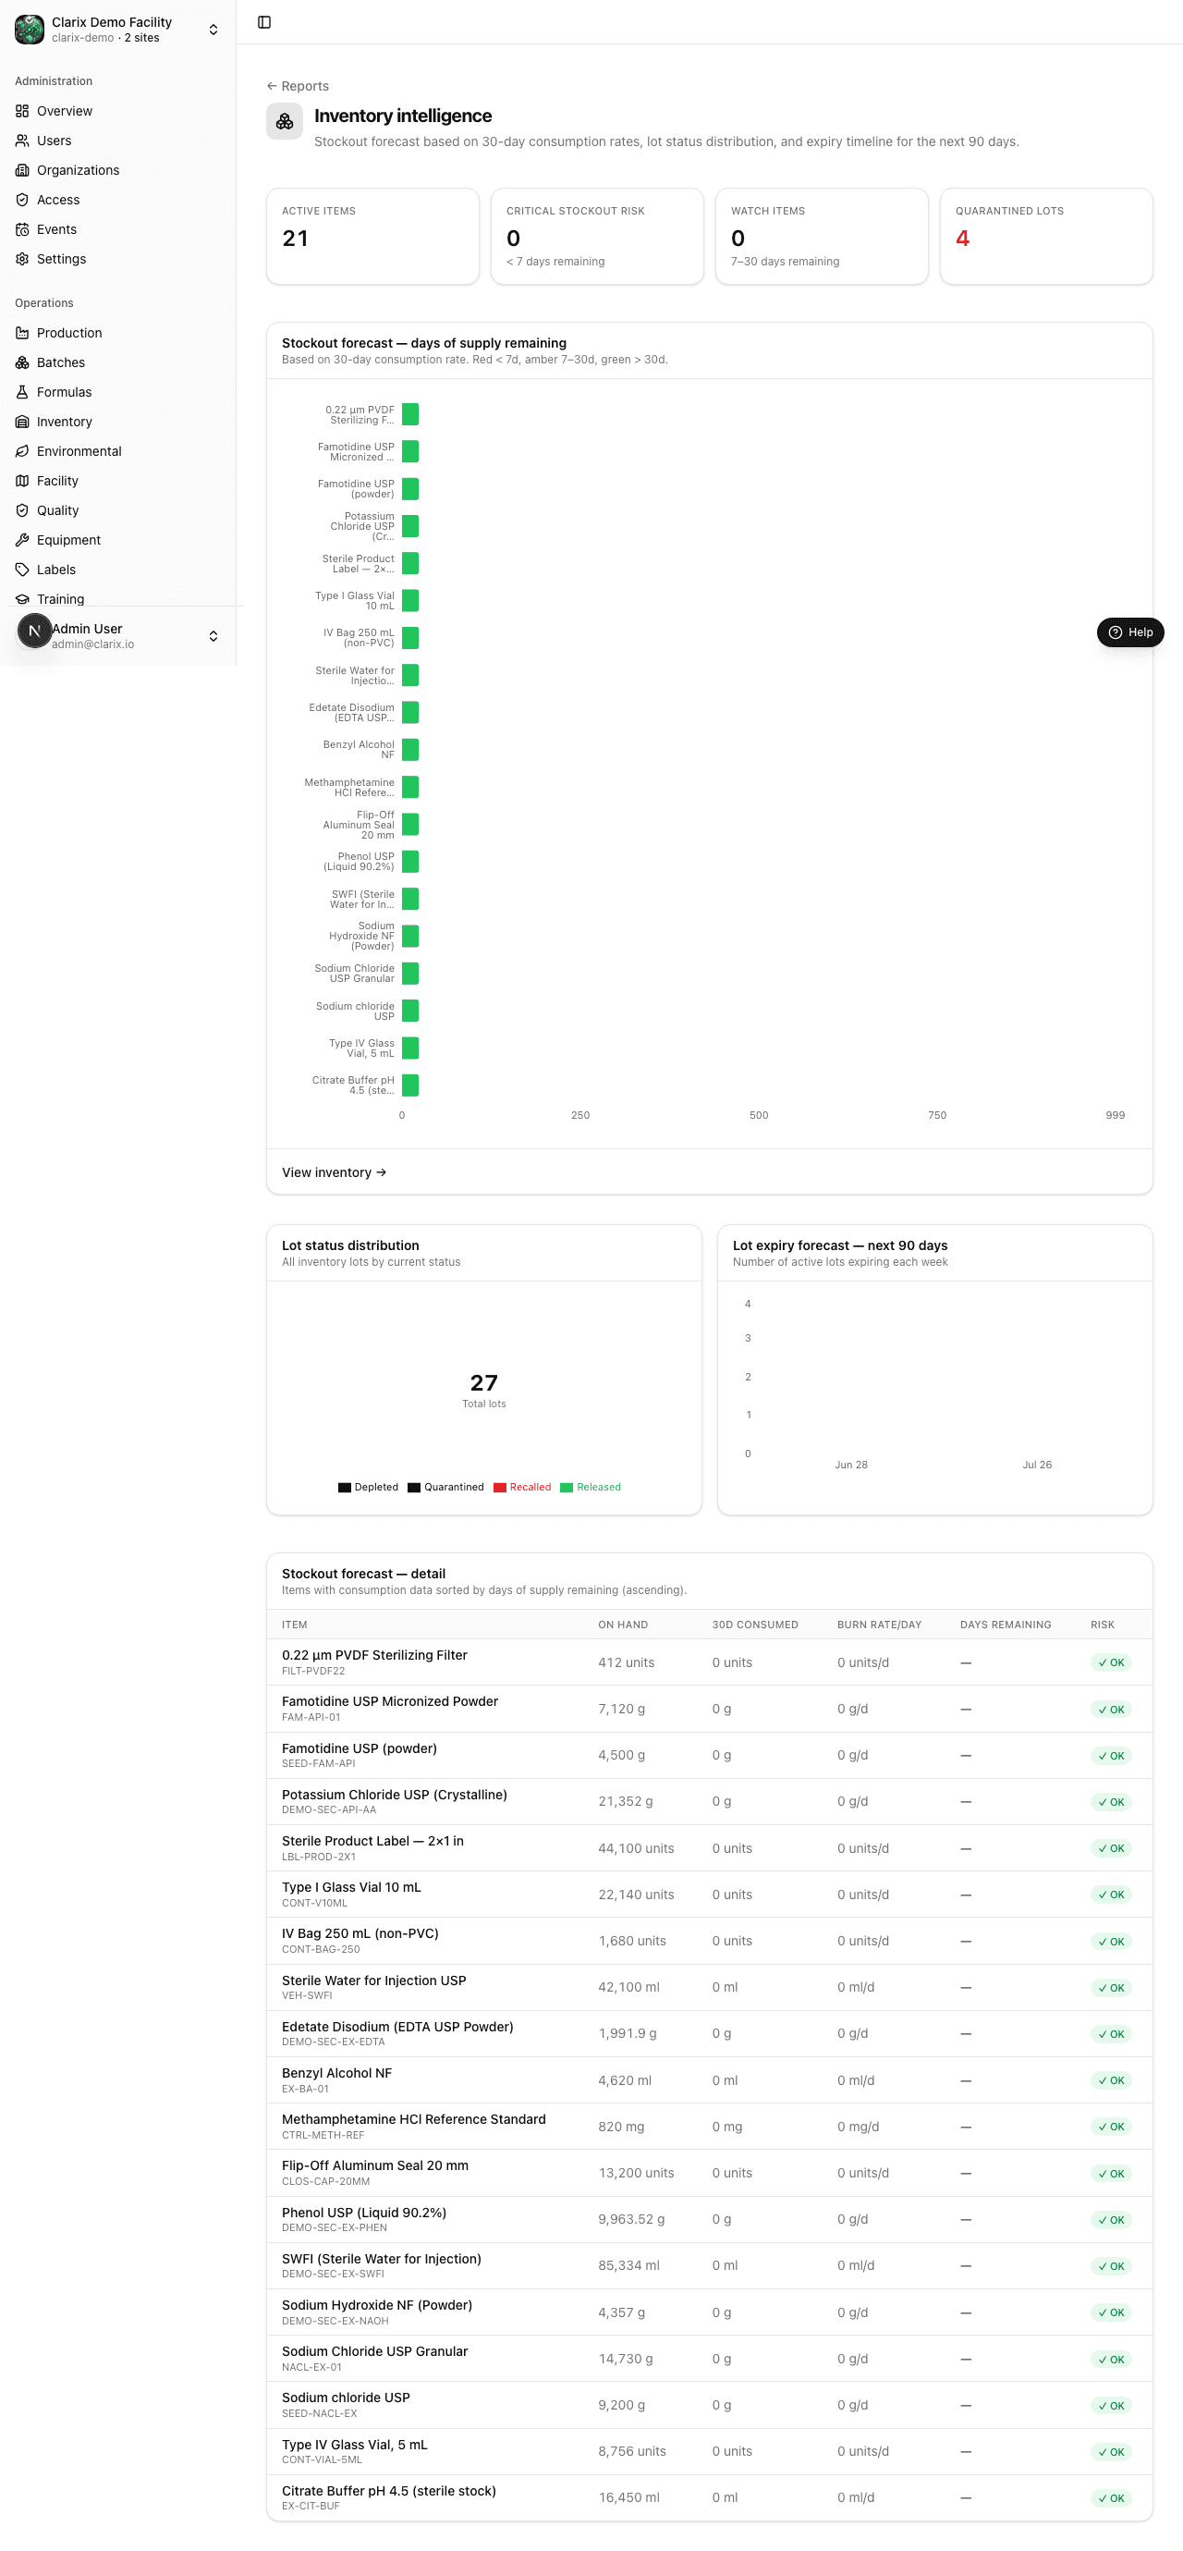Toggle Depleted legend swatch
The height and width of the screenshot is (2551, 1183).
coord(345,1488)
